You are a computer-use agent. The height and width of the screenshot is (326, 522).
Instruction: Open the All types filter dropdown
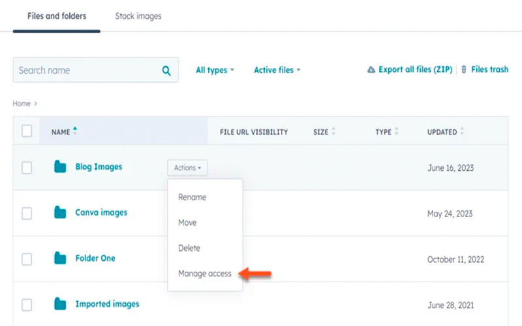(215, 70)
